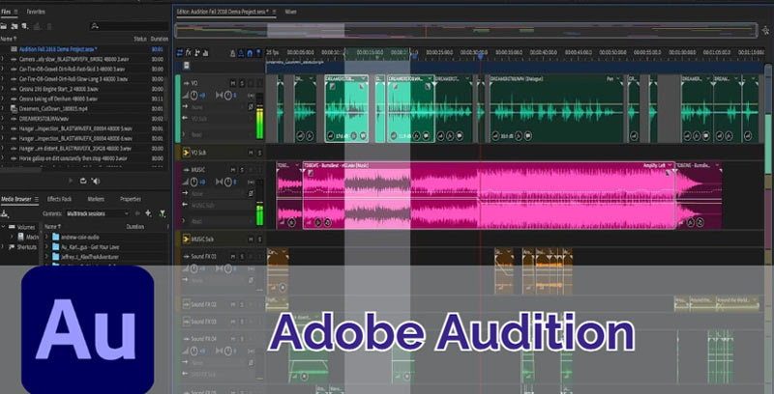Click the MUSIC Sub bus icon
Image resolution: width=774 pixels, height=394 pixels.
click(x=186, y=239)
